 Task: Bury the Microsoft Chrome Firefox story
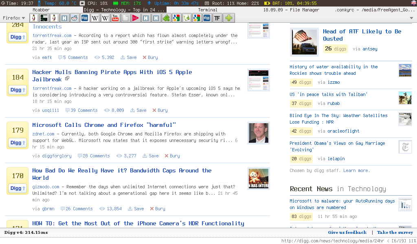(172, 156)
